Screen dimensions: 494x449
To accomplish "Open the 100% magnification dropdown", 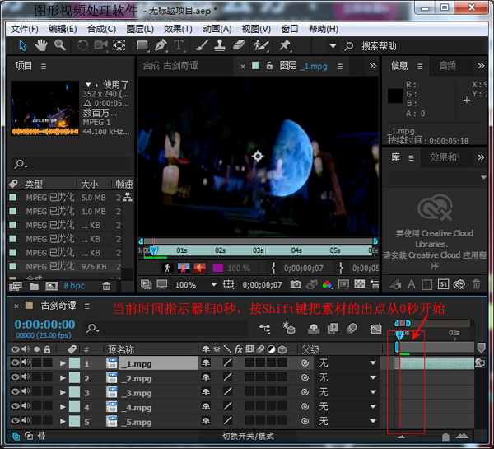I will 196,285.
